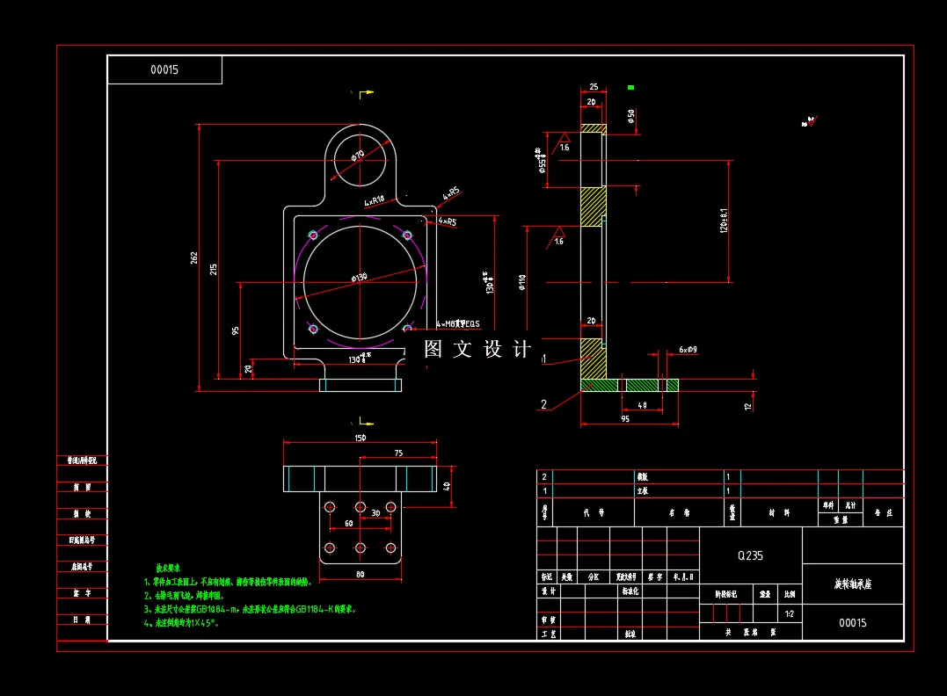Screen dimensions: 947x696
Task: Select the 比例 header cell
Action: 790,594
